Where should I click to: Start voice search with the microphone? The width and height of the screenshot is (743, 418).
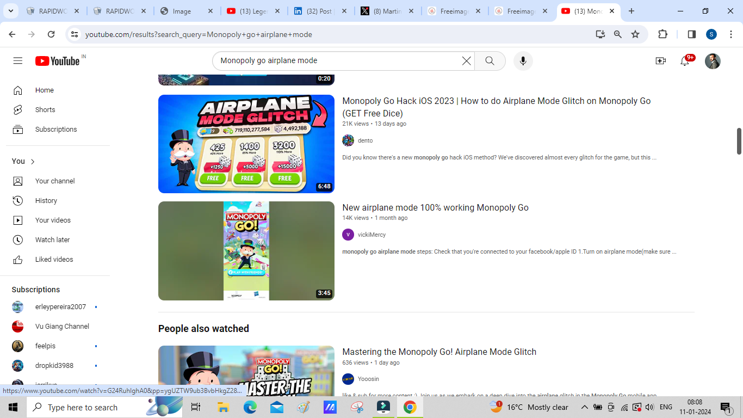(x=523, y=61)
